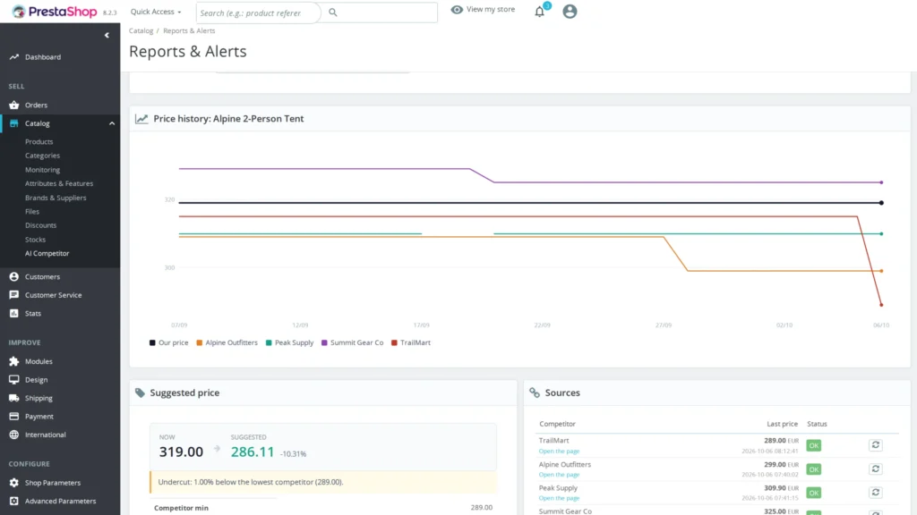
Task: Click the search magnifier button
Action: pos(333,13)
